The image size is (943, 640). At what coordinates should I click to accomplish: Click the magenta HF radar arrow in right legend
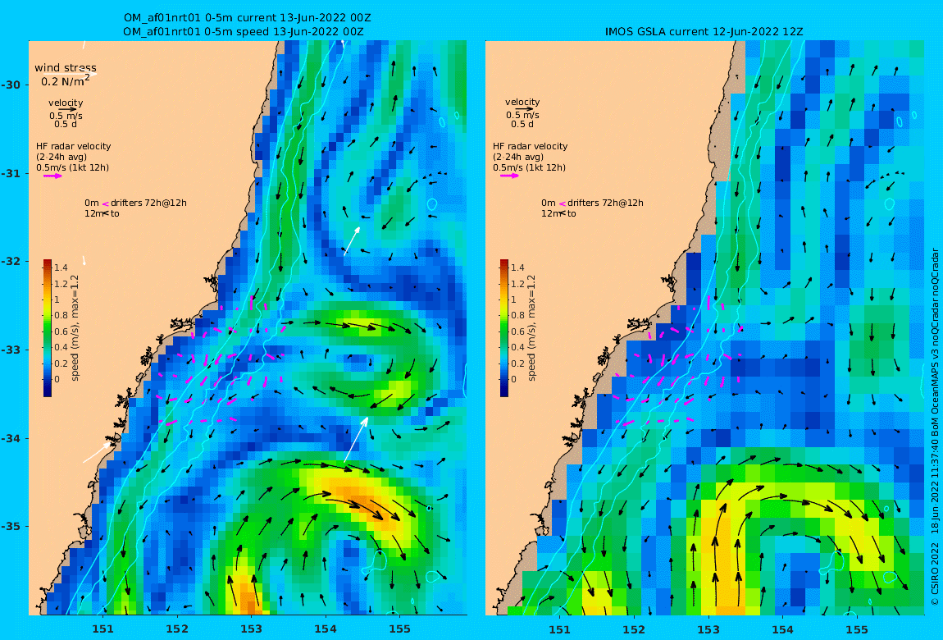[508, 176]
